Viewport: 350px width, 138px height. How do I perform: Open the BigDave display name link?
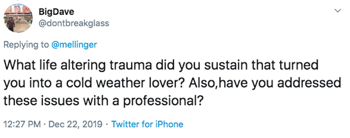click(56, 12)
